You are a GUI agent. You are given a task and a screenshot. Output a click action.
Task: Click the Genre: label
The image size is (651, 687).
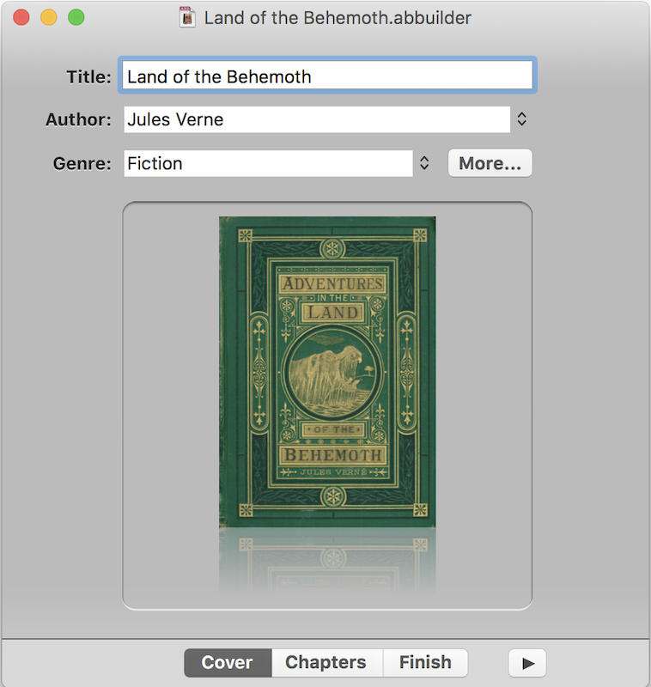pyautogui.click(x=82, y=163)
